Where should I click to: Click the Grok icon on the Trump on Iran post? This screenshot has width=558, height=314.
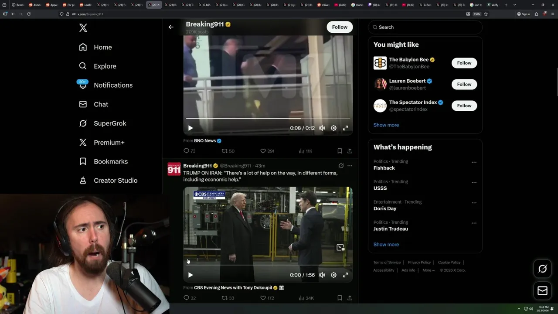[x=341, y=166]
